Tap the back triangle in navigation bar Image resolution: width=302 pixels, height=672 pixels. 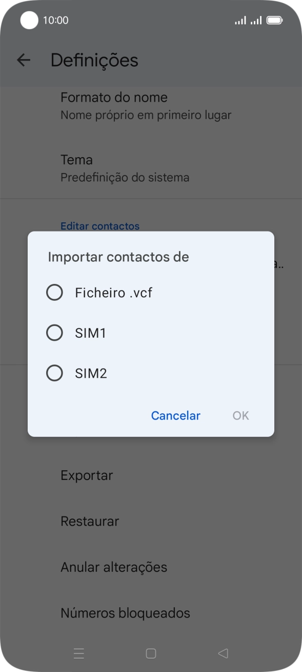pyautogui.click(x=223, y=654)
